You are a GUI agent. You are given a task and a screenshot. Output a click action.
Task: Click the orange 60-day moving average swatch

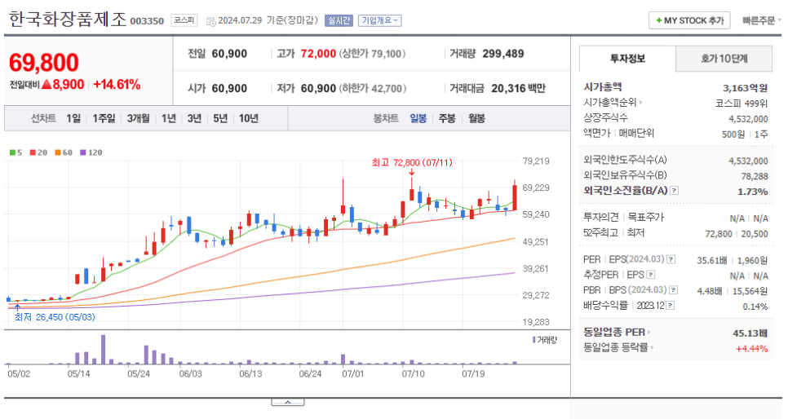coord(58,152)
